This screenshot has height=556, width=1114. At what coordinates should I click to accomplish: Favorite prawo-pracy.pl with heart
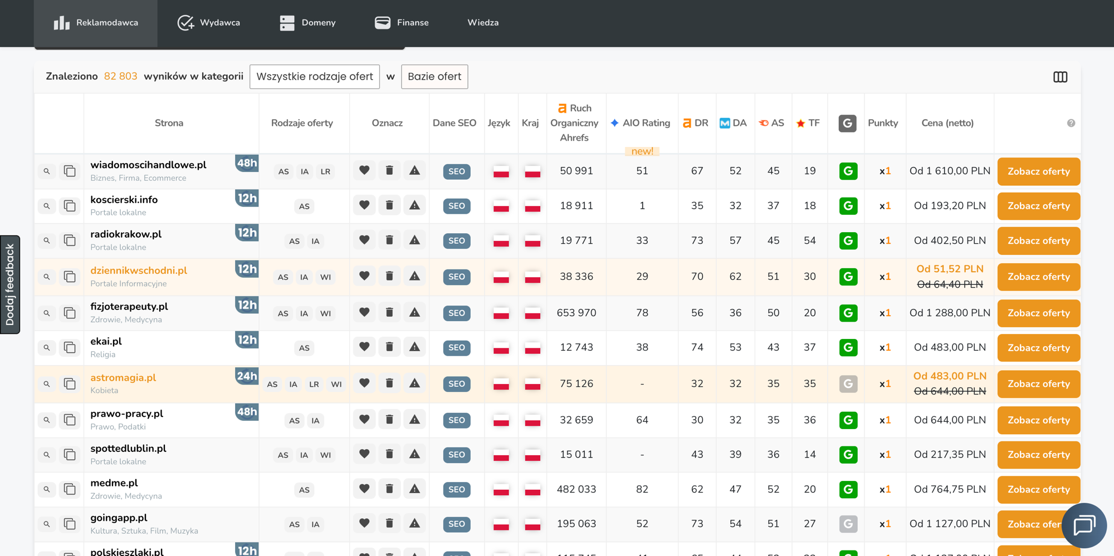click(364, 420)
